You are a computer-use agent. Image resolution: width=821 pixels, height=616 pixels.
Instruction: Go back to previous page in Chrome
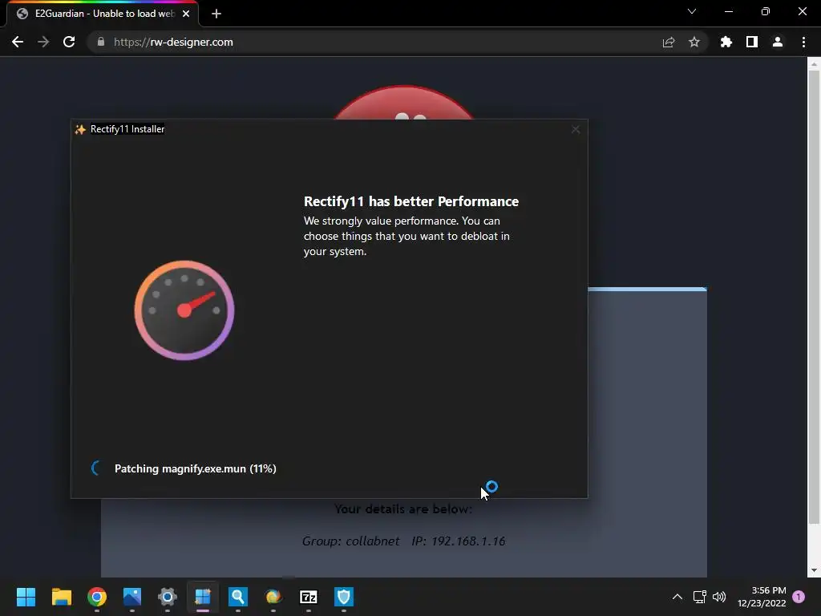point(18,42)
